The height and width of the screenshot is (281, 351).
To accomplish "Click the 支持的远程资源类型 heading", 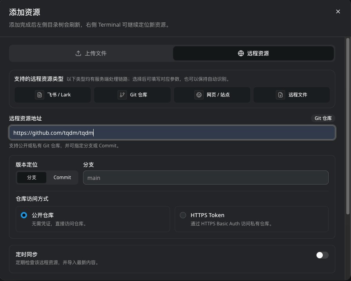I will [39, 79].
